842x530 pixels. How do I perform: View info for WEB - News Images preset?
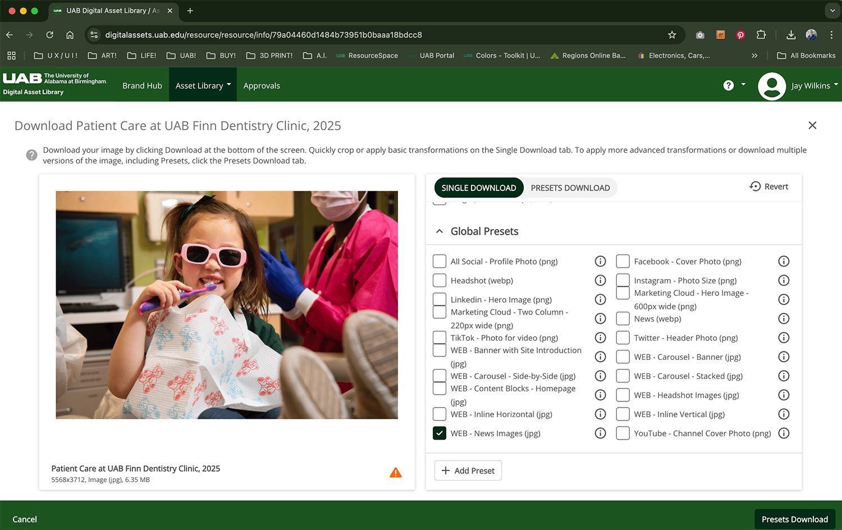600,433
